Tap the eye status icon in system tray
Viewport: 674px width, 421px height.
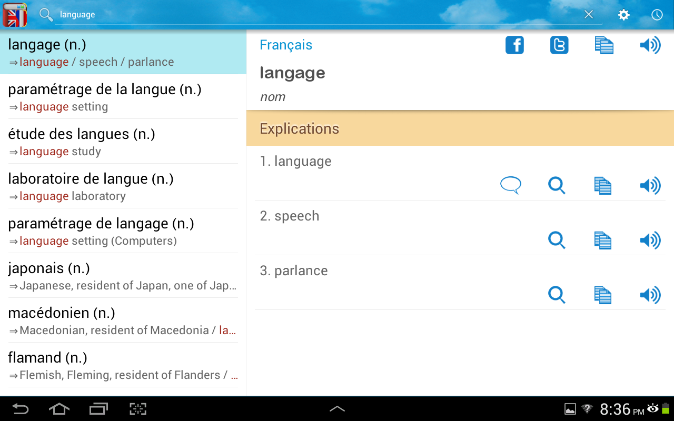(653, 408)
